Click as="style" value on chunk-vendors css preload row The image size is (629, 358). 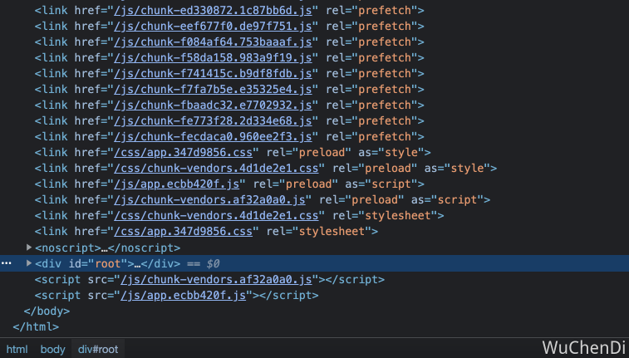pos(467,168)
